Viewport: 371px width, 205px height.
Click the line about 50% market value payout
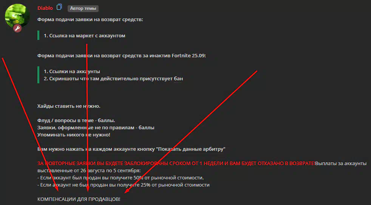click(x=121, y=177)
